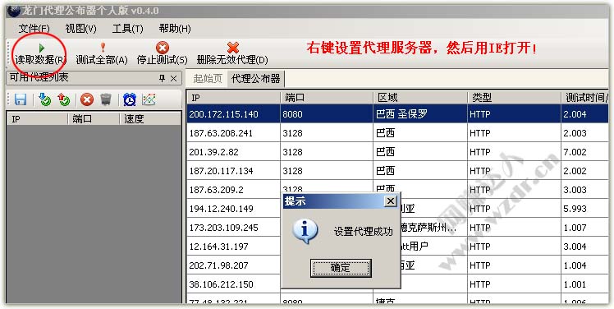
Task: Click the IP header in available proxy list
Action: coord(38,119)
